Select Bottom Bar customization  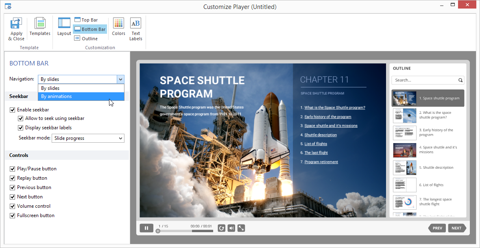point(90,29)
